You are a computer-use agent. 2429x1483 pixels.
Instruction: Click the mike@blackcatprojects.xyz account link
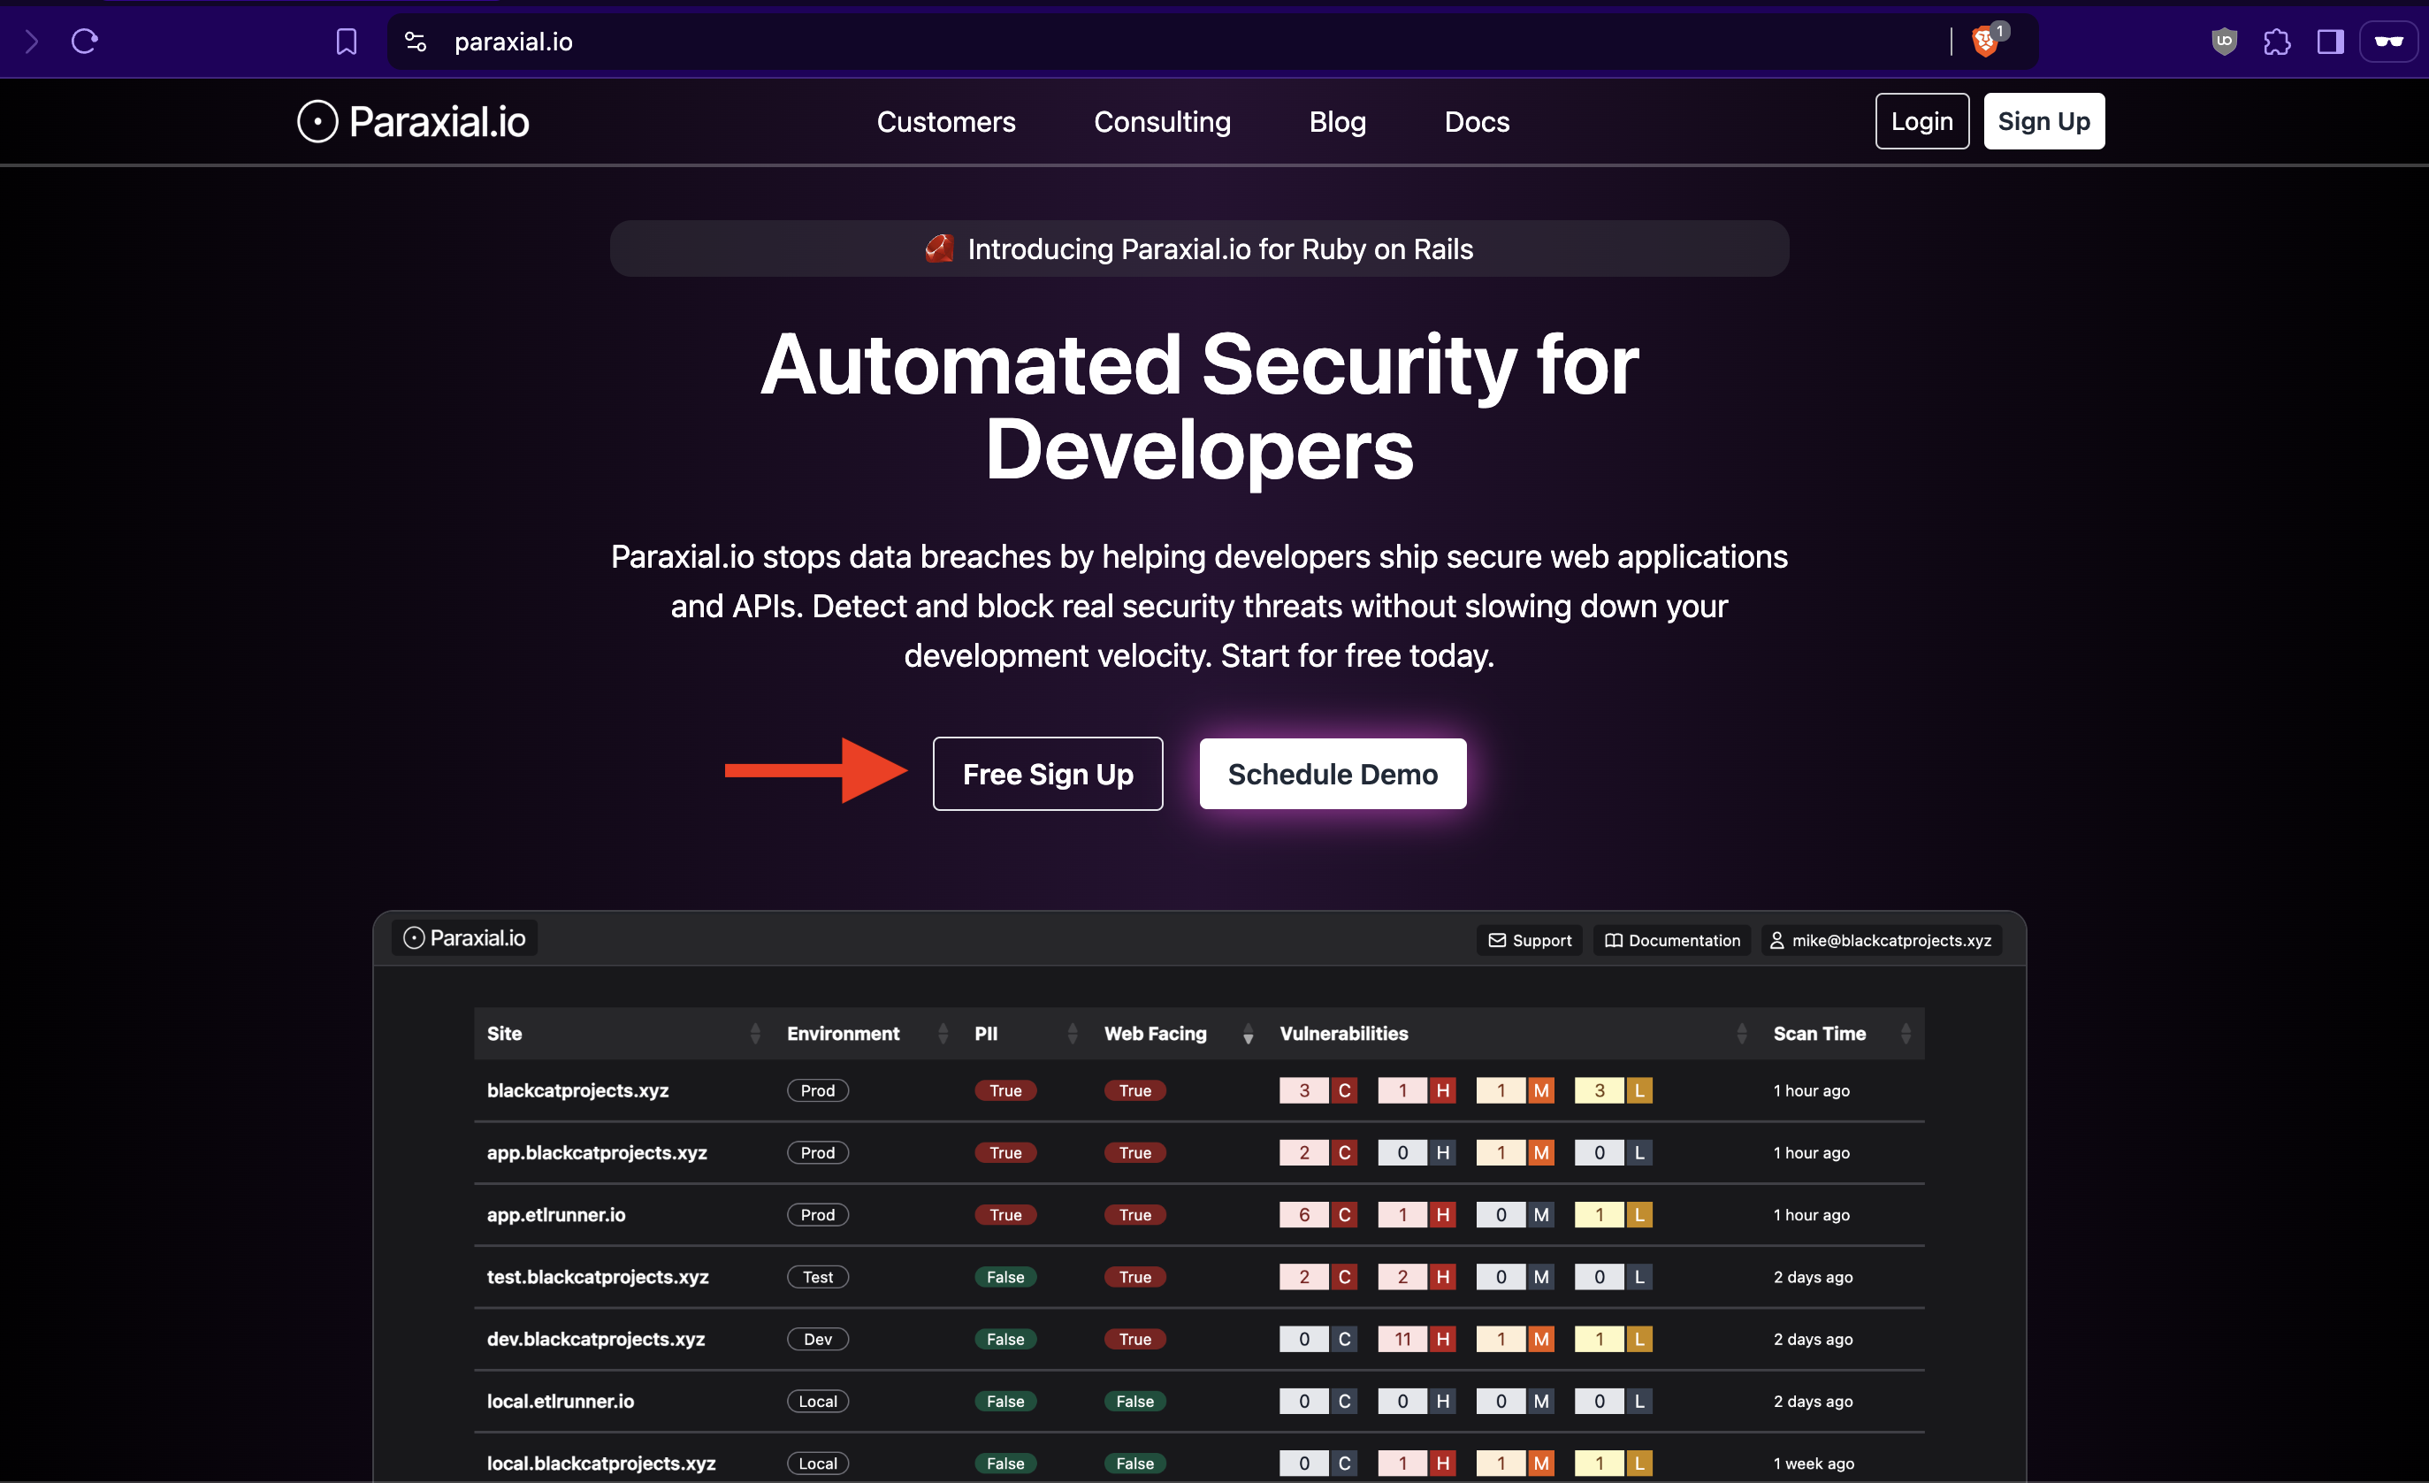click(1881, 940)
